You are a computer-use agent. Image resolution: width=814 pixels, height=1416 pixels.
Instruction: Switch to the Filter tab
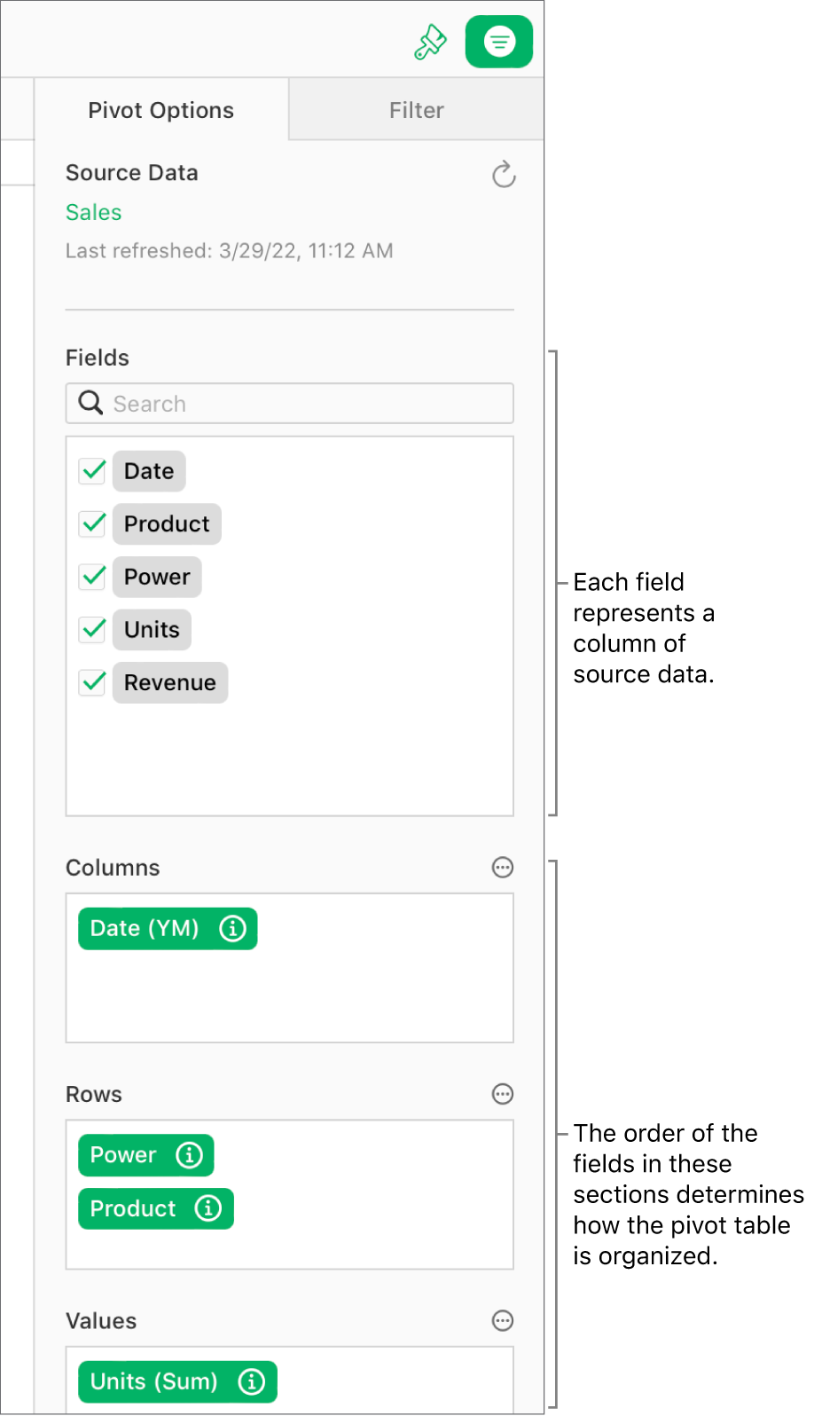point(416,109)
